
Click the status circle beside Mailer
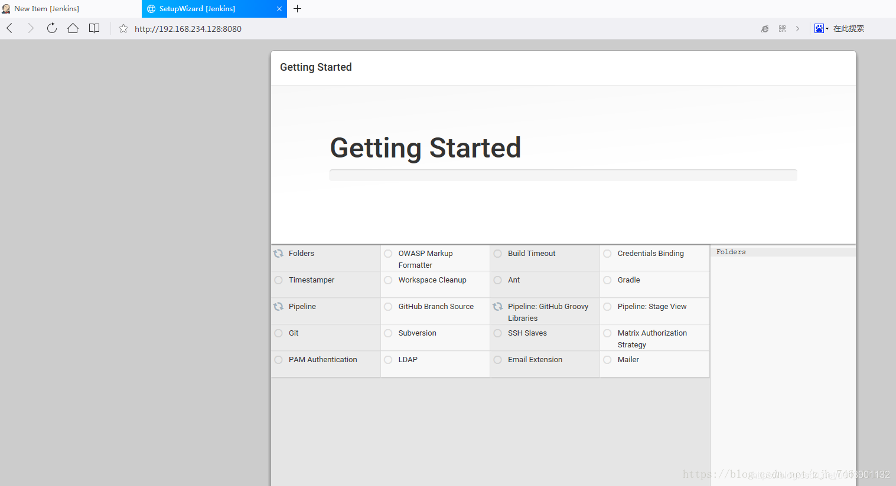click(607, 360)
